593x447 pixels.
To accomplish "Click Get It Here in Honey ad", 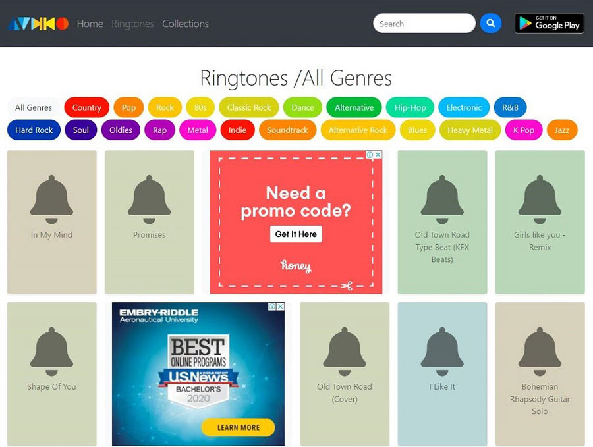I will click(296, 234).
